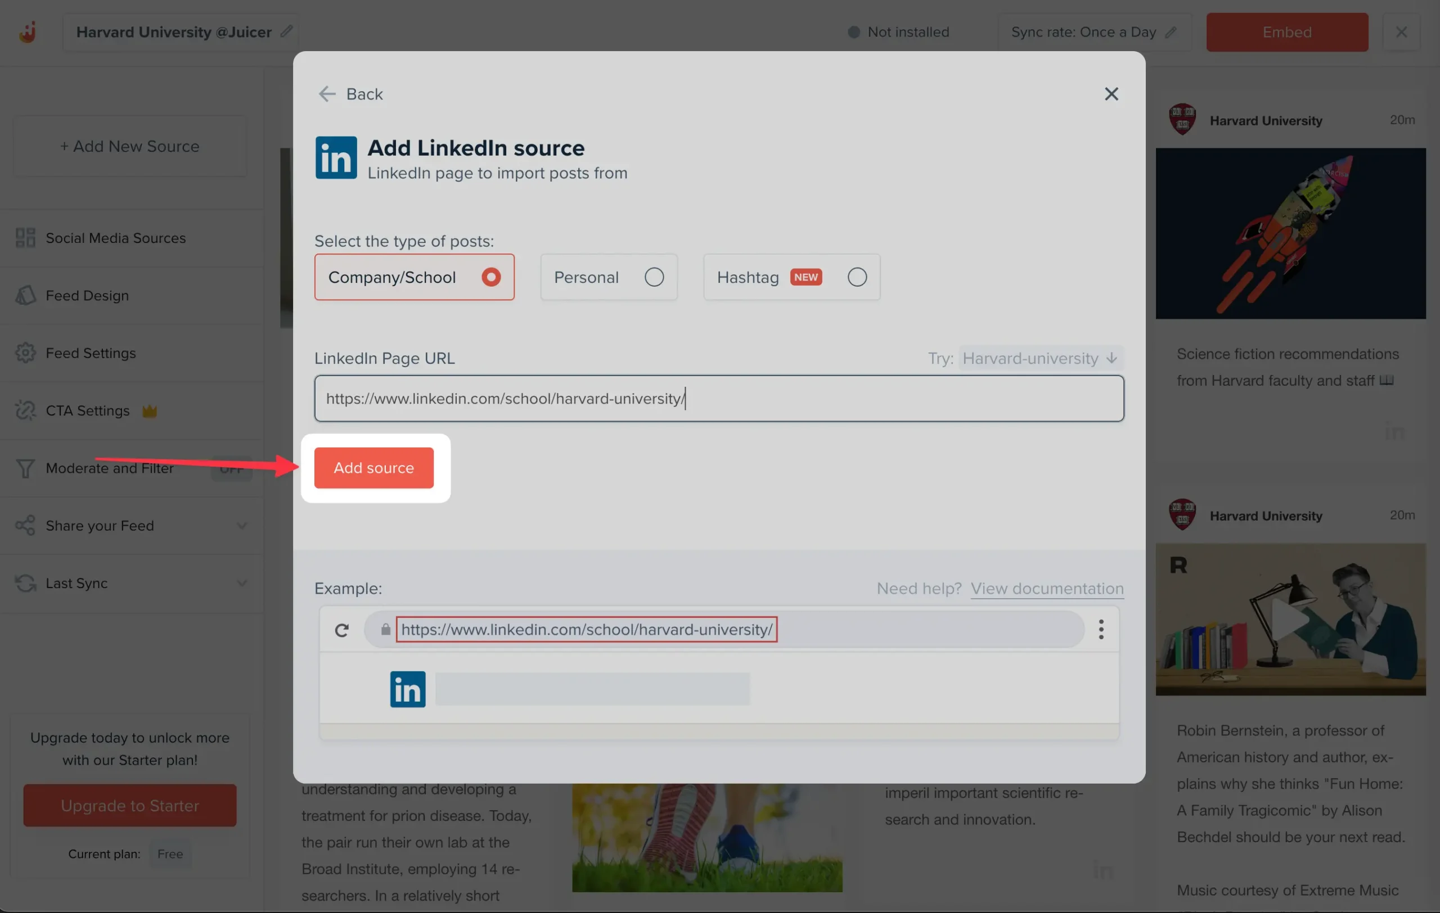This screenshot has height=913, width=1440.
Task: Click the Juicer logo icon
Action: coord(28,31)
